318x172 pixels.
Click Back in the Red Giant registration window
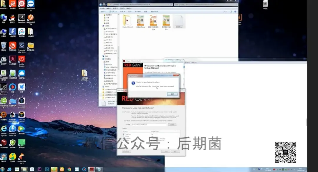pos(166,151)
